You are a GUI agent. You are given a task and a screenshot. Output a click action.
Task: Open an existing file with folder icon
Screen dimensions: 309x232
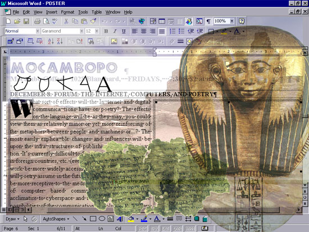coord(17,21)
